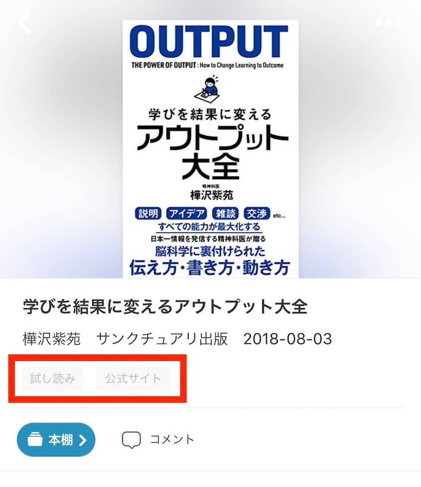Click the 雑談 badge on book cover

[225, 213]
